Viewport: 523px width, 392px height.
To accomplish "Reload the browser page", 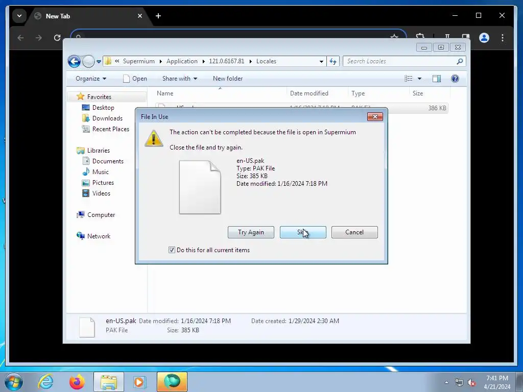I will [57, 38].
